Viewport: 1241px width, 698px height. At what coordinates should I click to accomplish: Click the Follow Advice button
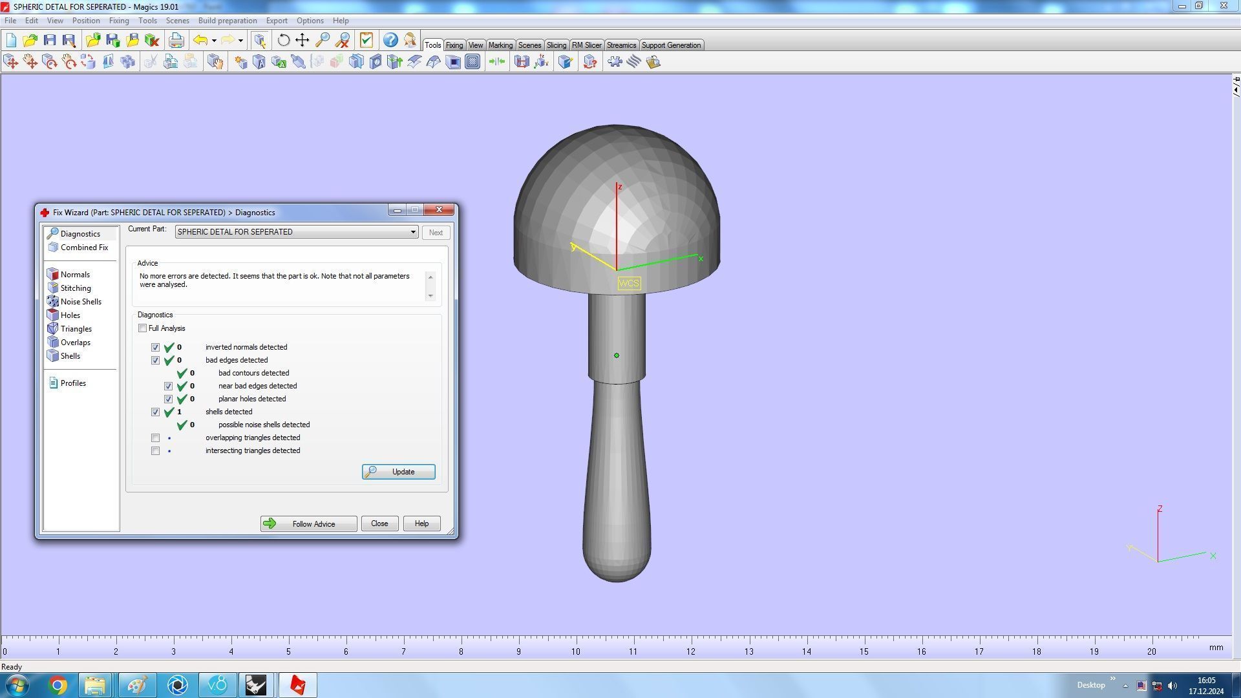point(308,524)
